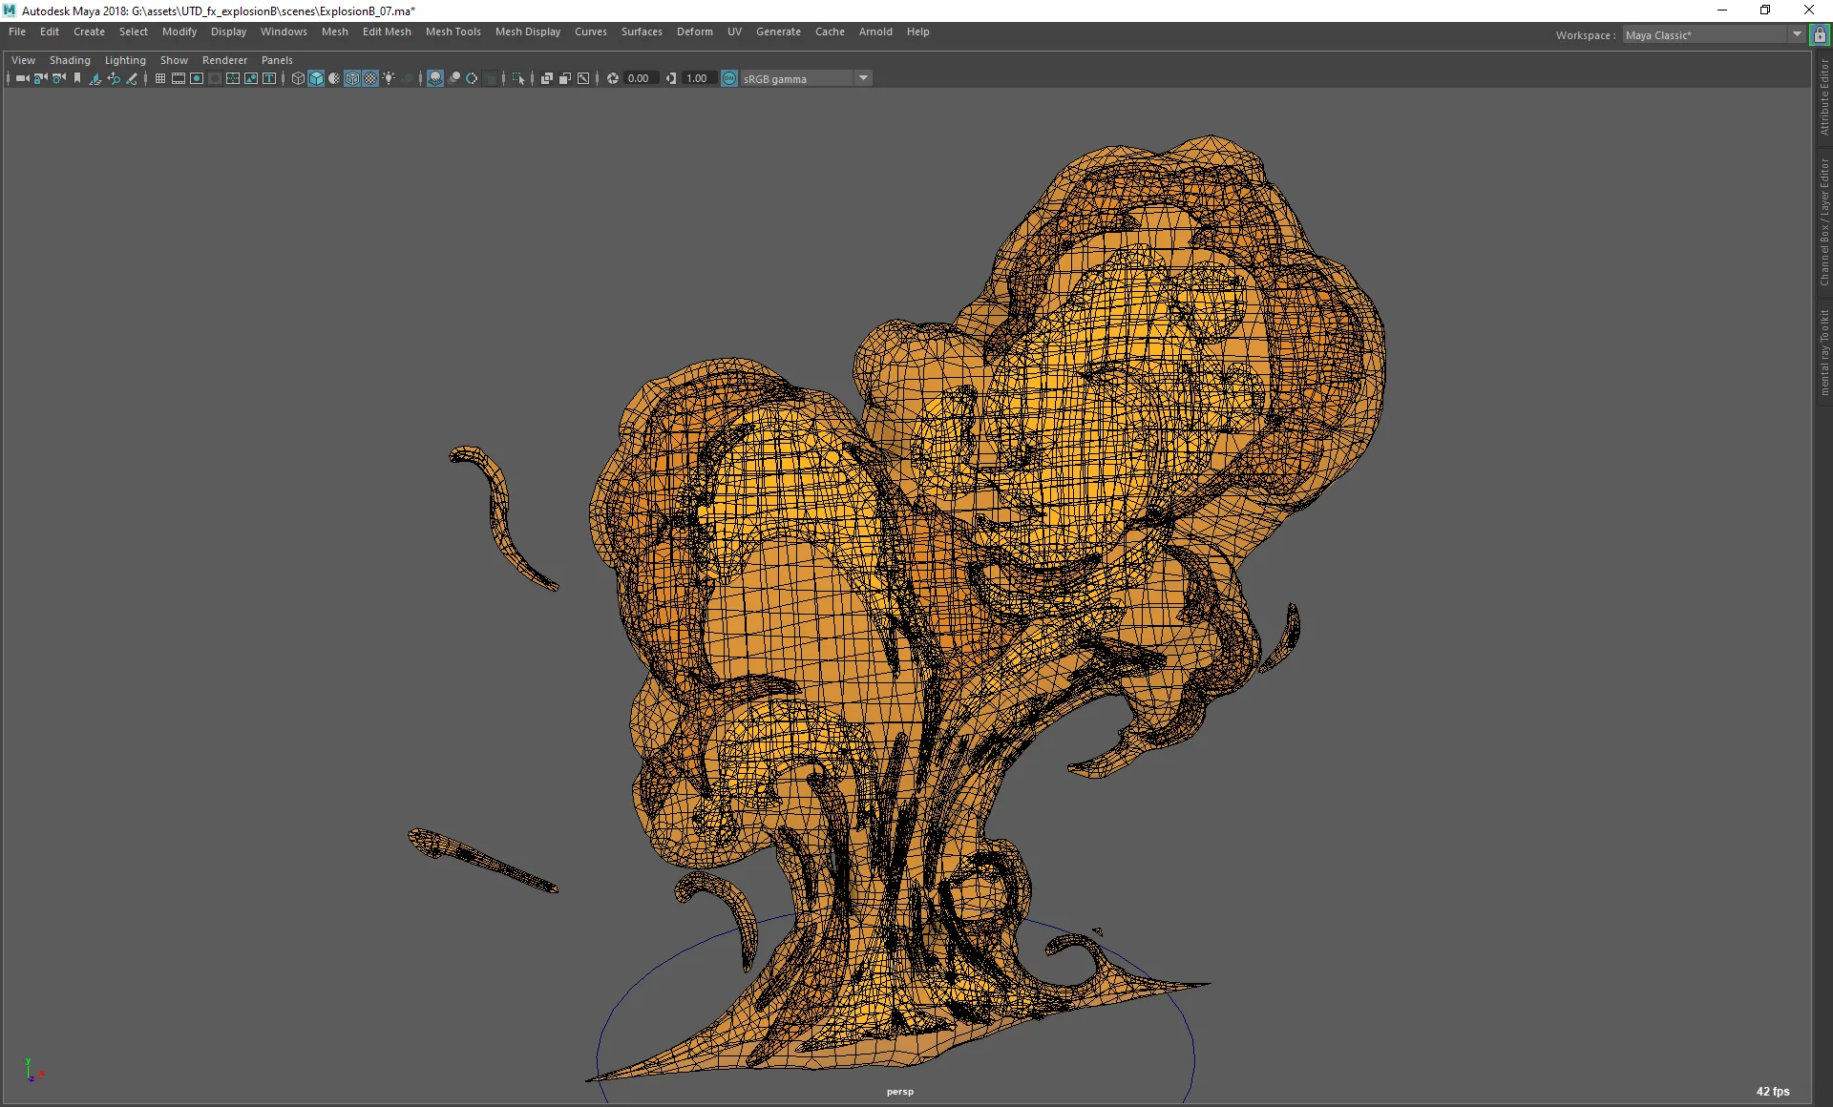This screenshot has width=1833, height=1107.
Task: Open the Panels menu
Action: [277, 60]
